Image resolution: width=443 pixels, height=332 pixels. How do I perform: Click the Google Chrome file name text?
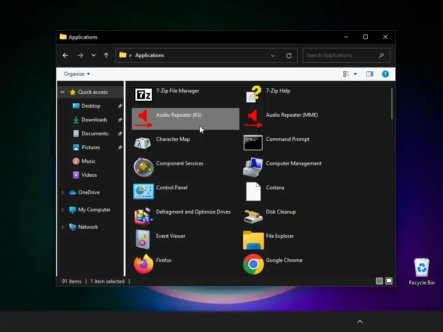284,260
